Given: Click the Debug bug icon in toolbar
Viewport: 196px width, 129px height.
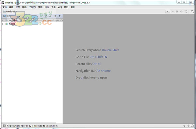Looking at the screenshot, I should (177, 12).
